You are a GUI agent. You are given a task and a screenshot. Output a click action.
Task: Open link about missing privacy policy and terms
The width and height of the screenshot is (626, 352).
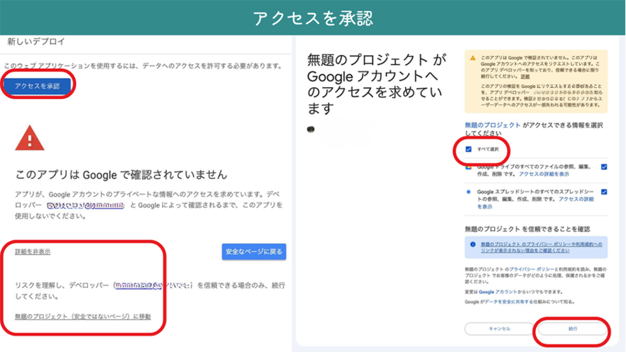541,247
